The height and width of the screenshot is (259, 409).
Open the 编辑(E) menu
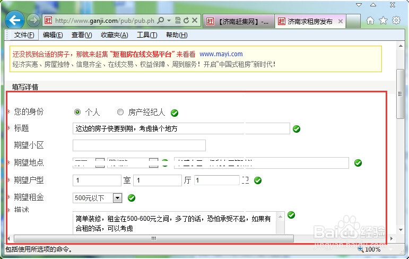[53, 34]
